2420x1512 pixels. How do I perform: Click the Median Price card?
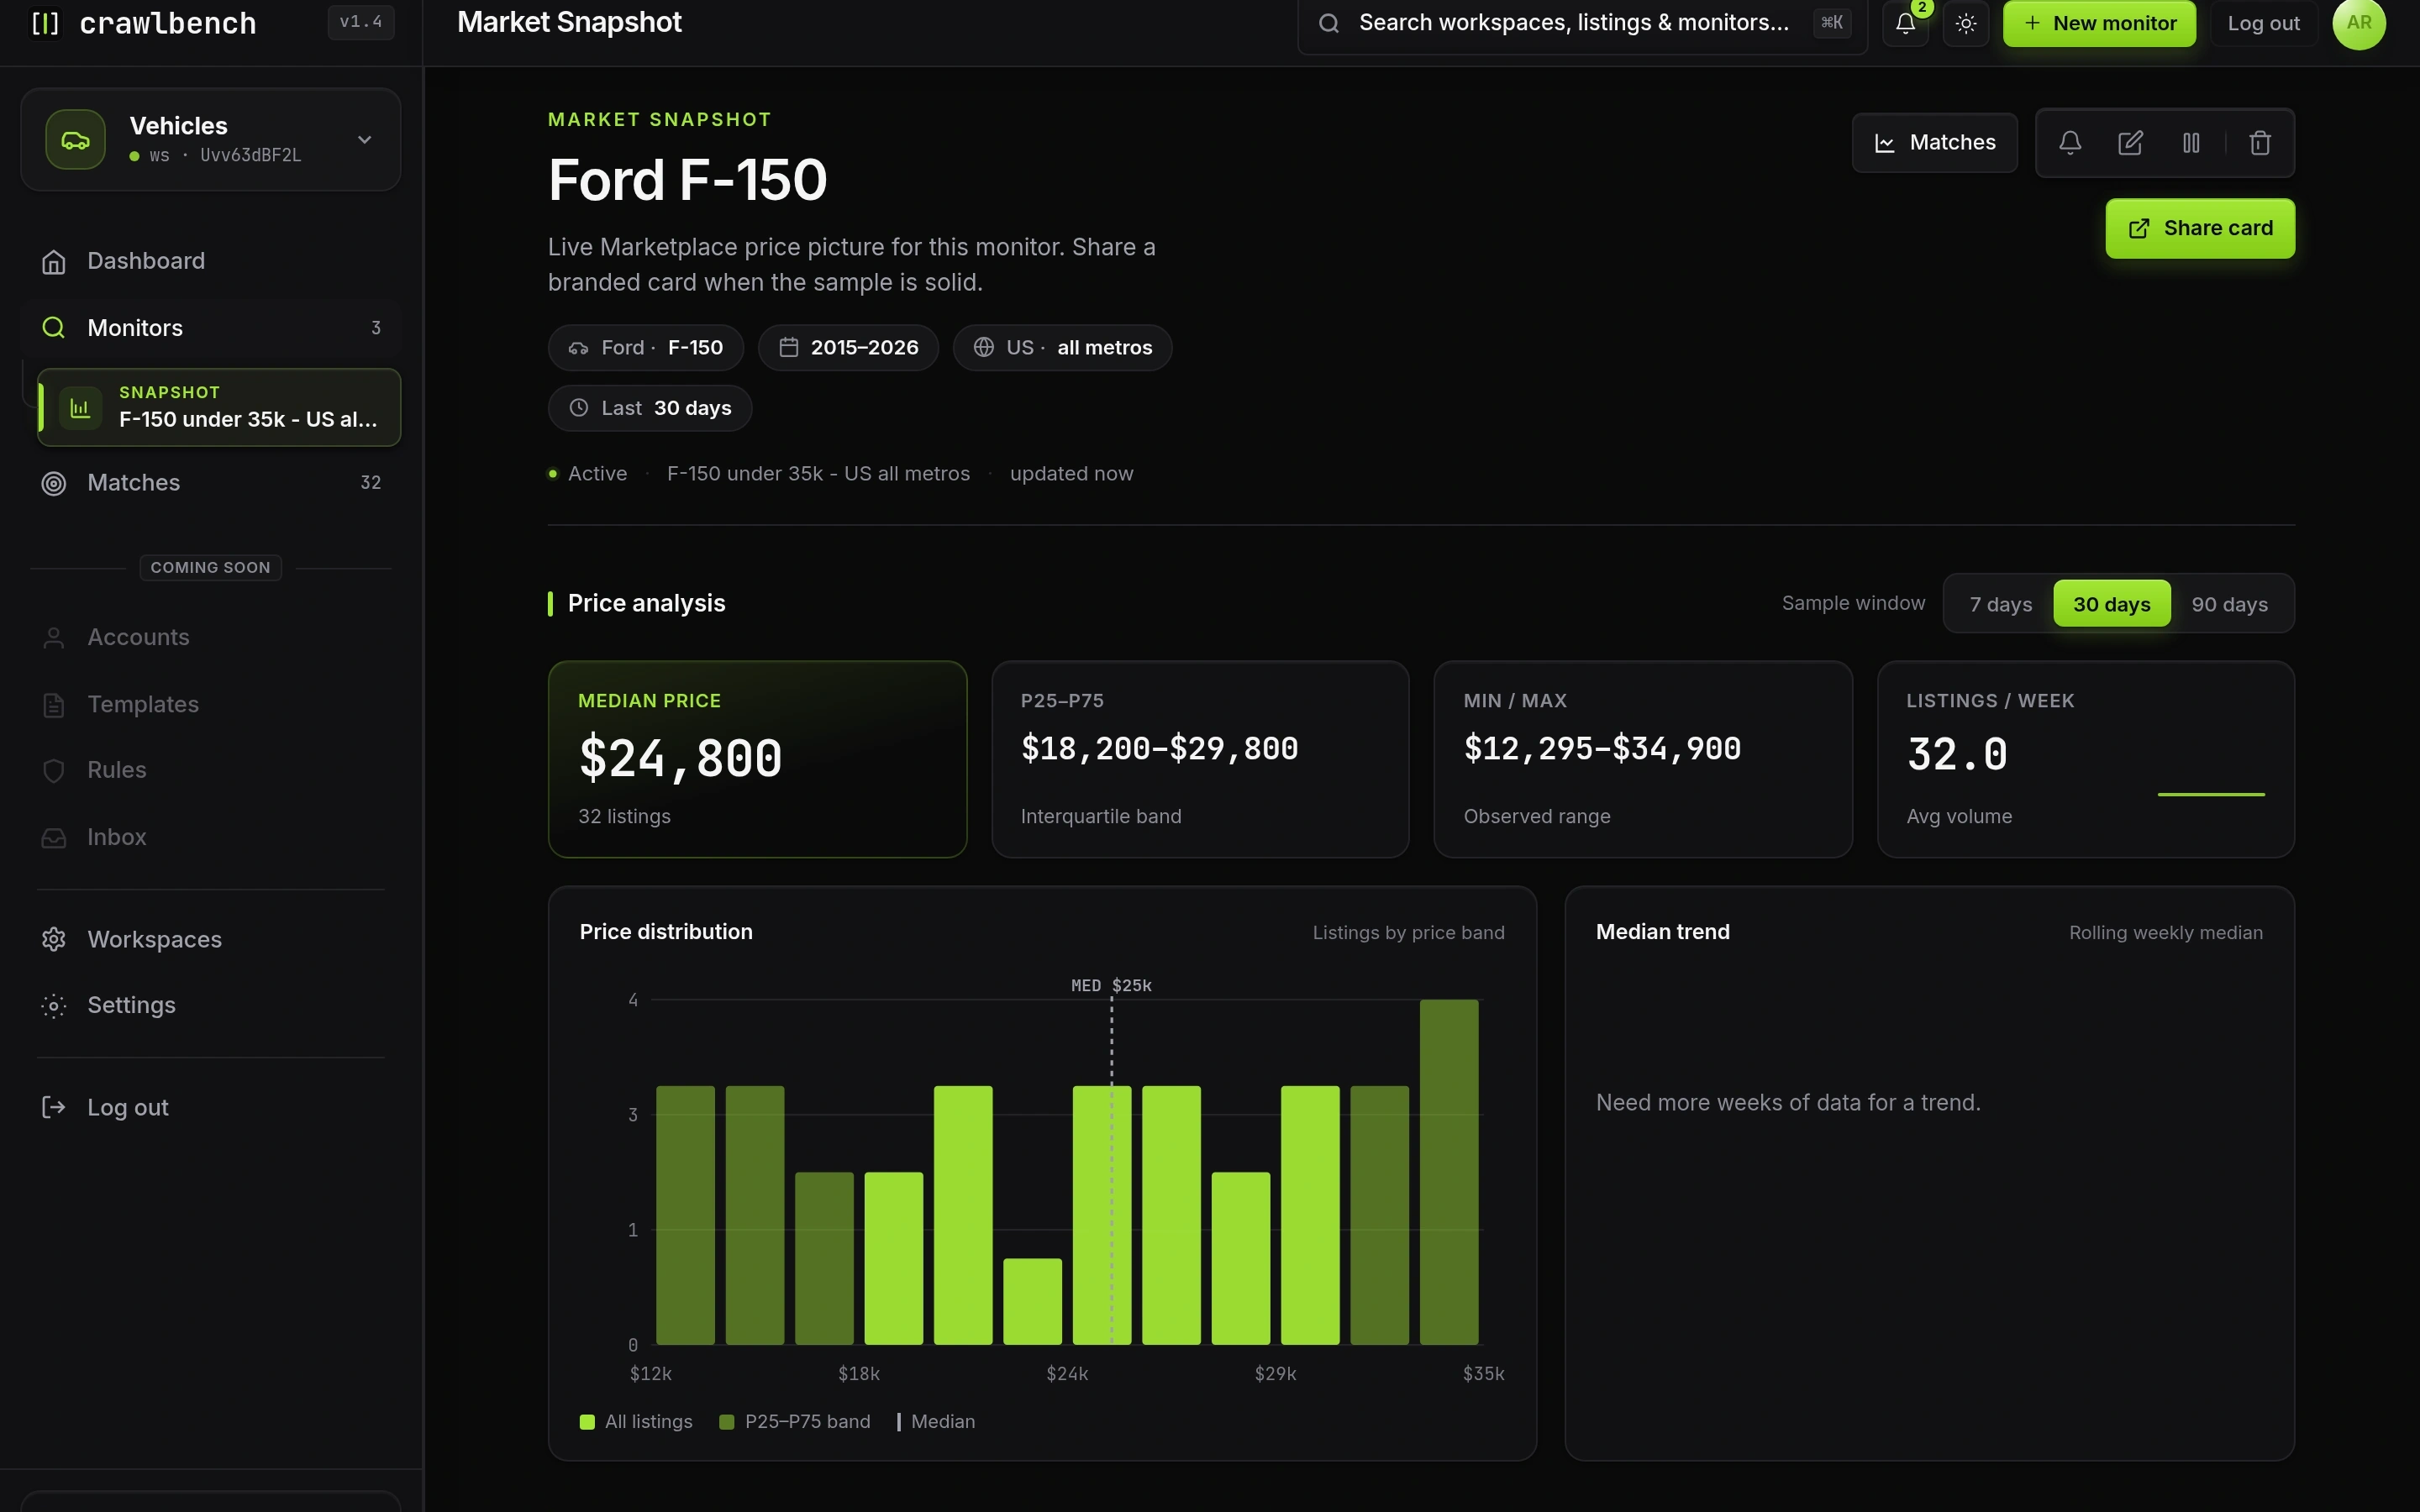[757, 759]
